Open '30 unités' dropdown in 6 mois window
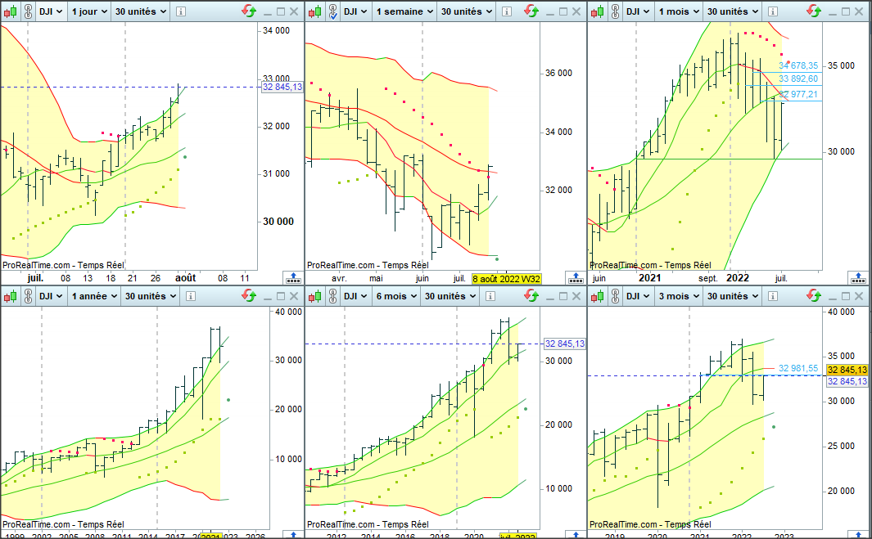 tap(450, 296)
